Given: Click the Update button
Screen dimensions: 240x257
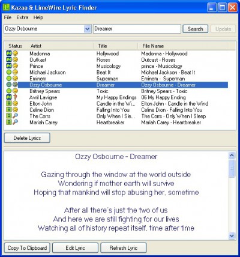Looking at the screenshot, I should (223, 29).
